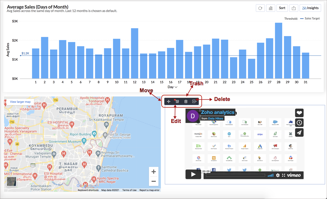Select the $1.2K threshold label
Screen dimensions: 327x199
point(25,53)
